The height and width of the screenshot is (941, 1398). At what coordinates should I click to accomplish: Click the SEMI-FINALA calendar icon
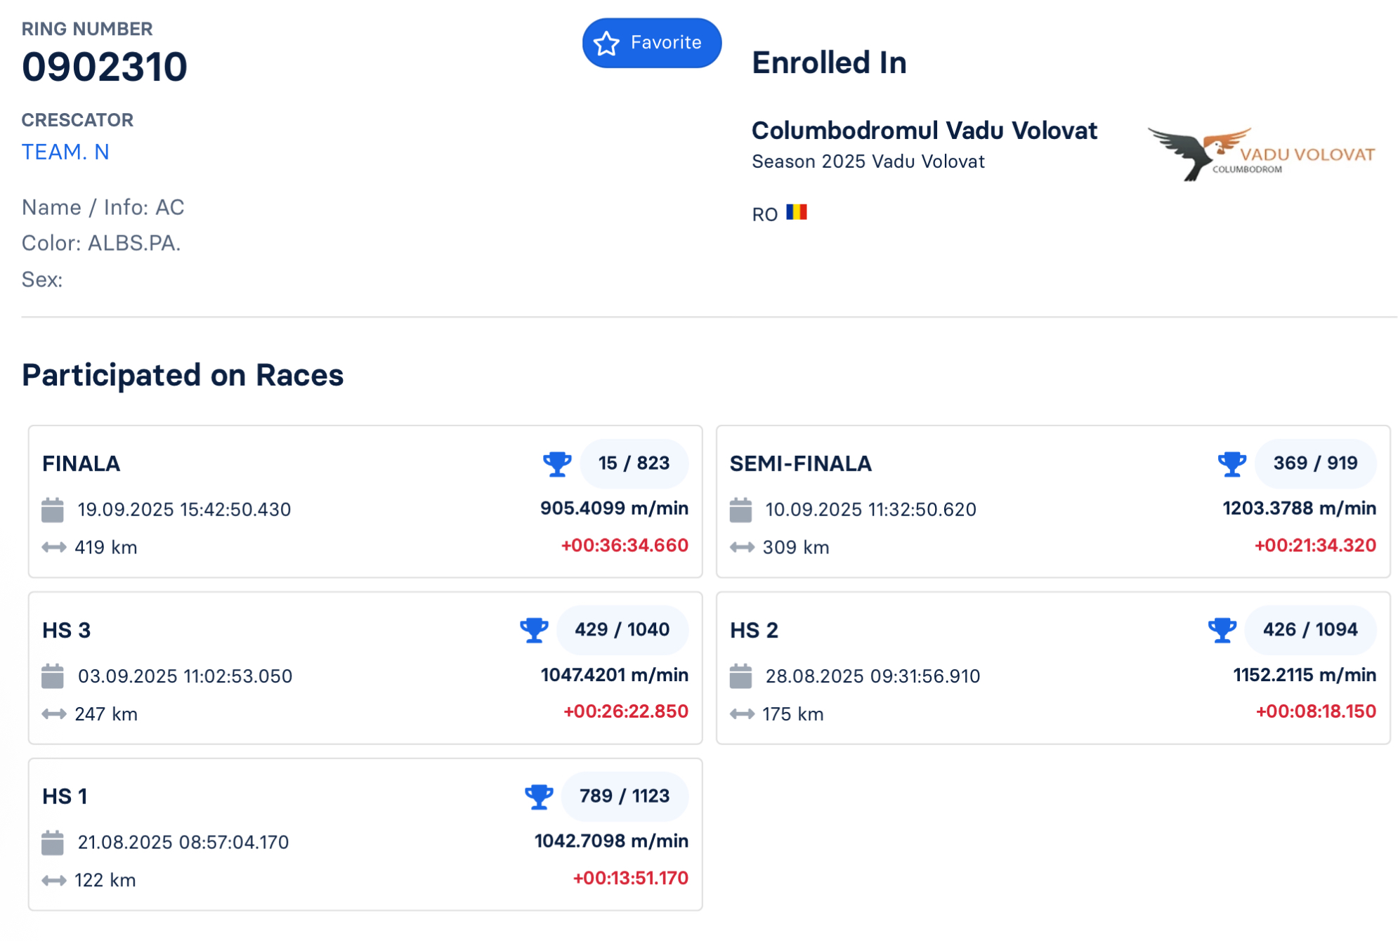pyautogui.click(x=740, y=510)
